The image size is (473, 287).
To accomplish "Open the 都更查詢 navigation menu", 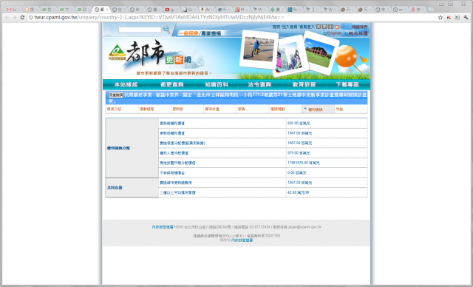I will (x=172, y=84).
